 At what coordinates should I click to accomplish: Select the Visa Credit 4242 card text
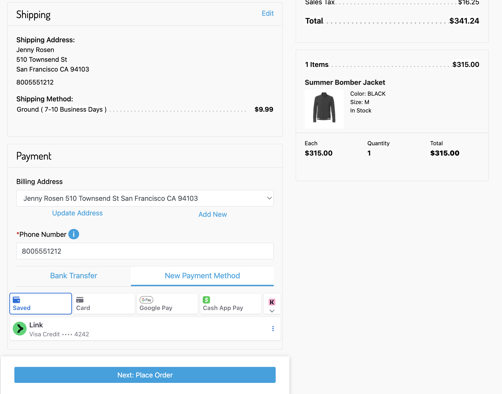point(59,334)
